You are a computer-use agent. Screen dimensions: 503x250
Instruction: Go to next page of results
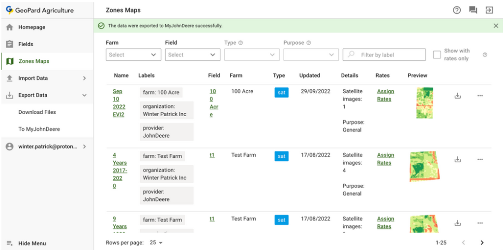point(482,243)
